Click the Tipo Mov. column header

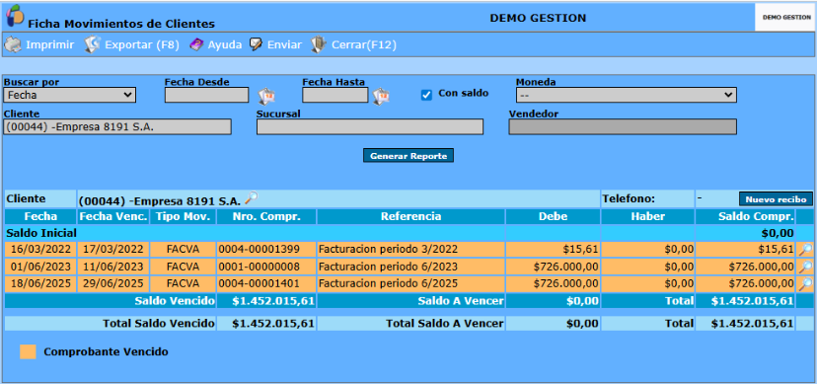(x=183, y=217)
